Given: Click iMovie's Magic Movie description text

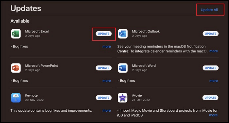Looking at the screenshot, I should click(167, 113).
